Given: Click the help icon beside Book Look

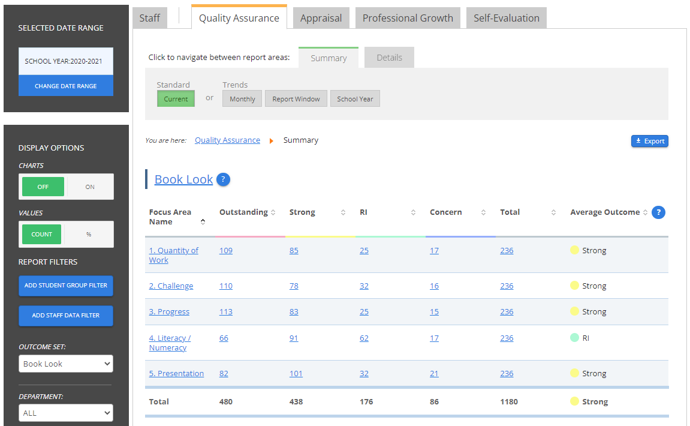Looking at the screenshot, I should coord(223,179).
